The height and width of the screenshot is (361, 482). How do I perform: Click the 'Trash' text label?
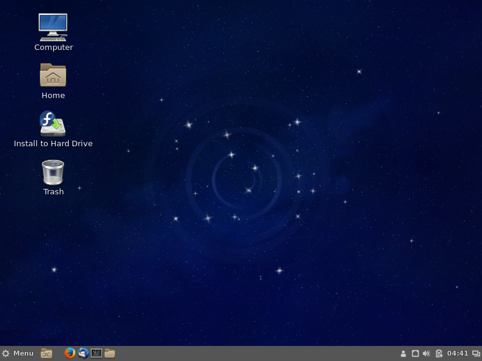(53, 192)
